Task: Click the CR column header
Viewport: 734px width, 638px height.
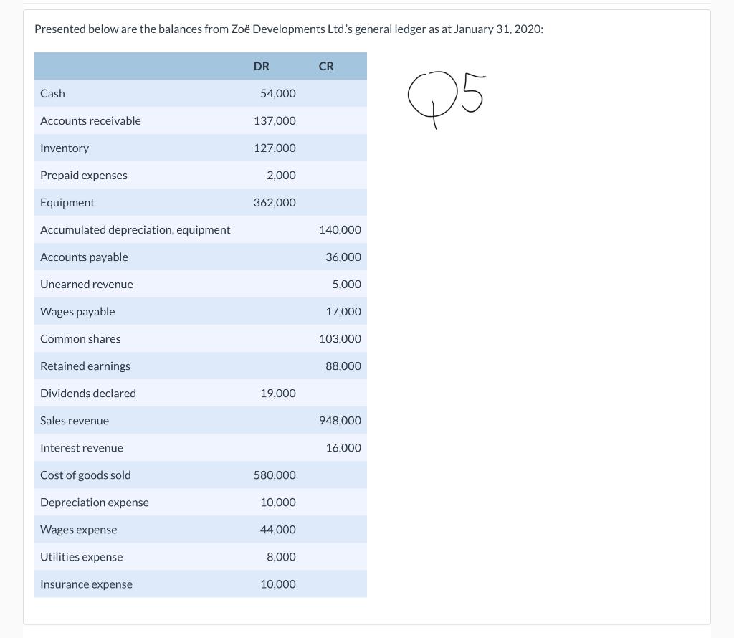Action: 326,66
